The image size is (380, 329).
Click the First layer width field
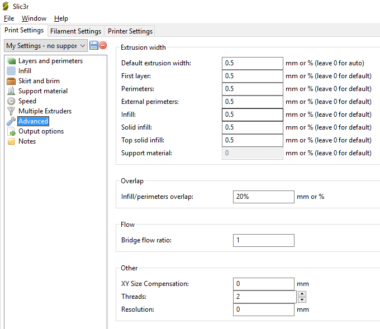click(252, 76)
